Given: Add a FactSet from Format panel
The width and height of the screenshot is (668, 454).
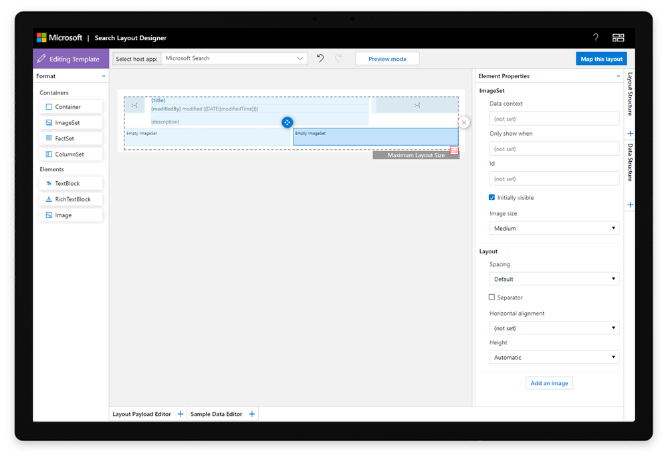Looking at the screenshot, I should point(71,138).
